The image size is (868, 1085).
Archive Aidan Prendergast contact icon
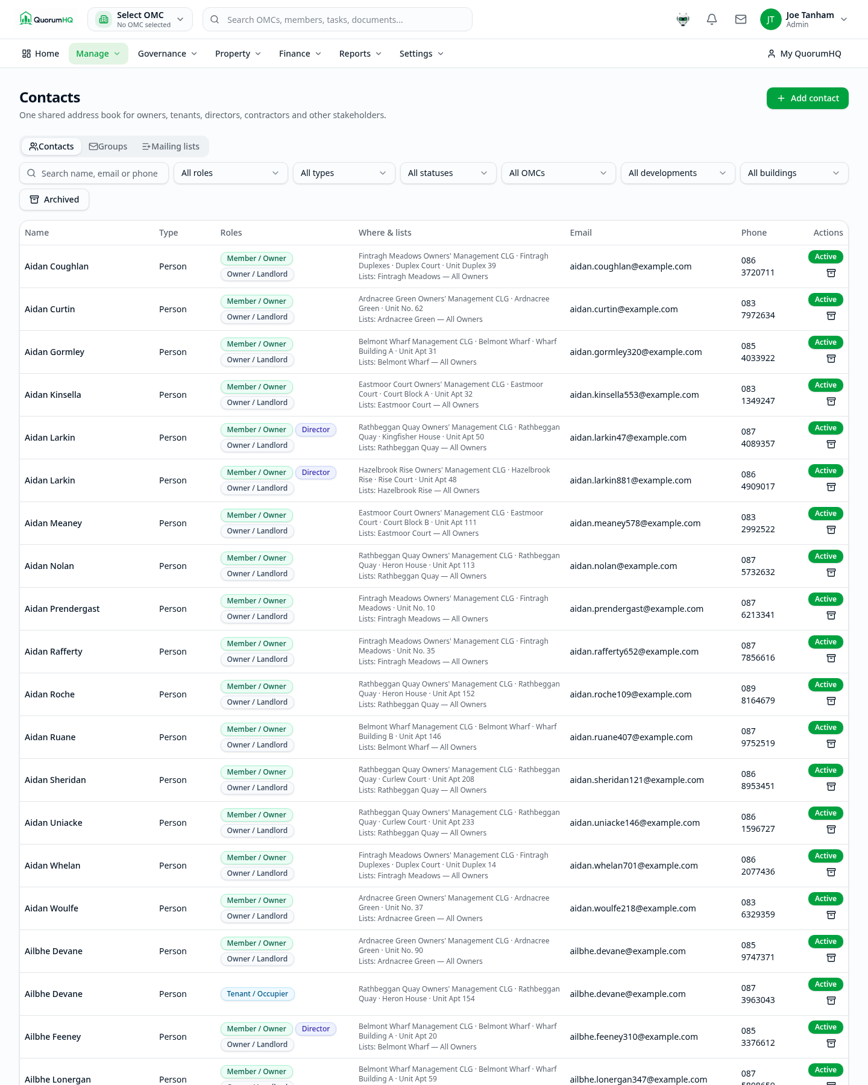pyautogui.click(x=831, y=615)
